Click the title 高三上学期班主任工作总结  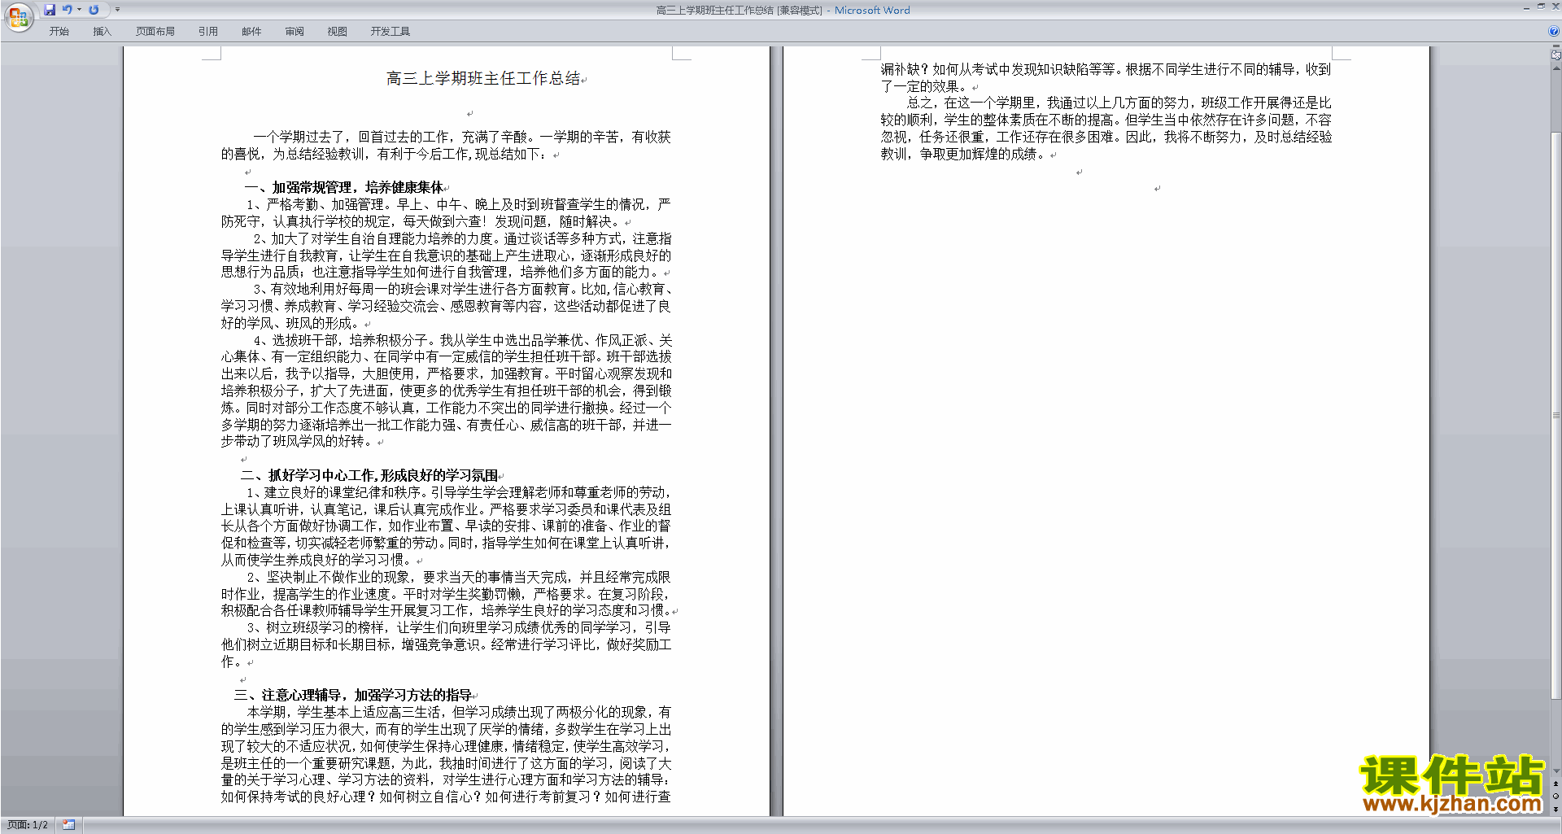pos(483,78)
